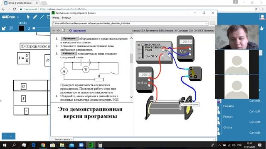Image resolution: width=266 pixels, height=149 pixels.
Task: Open File Explorer from taskbar
Action: point(62,145)
